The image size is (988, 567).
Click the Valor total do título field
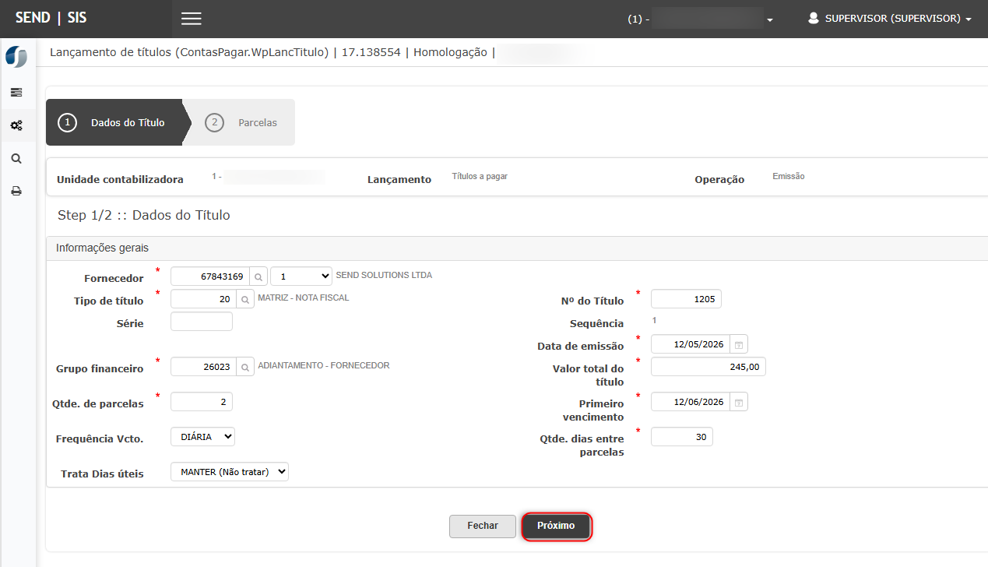[708, 366]
